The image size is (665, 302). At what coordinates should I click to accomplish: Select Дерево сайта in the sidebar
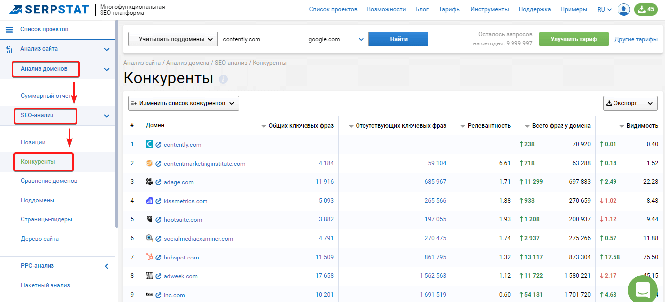coord(40,239)
